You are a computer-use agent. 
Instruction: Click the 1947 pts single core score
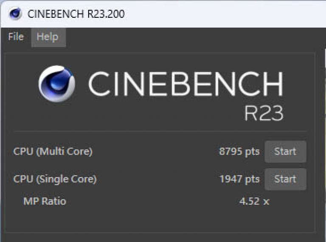[x=239, y=179]
